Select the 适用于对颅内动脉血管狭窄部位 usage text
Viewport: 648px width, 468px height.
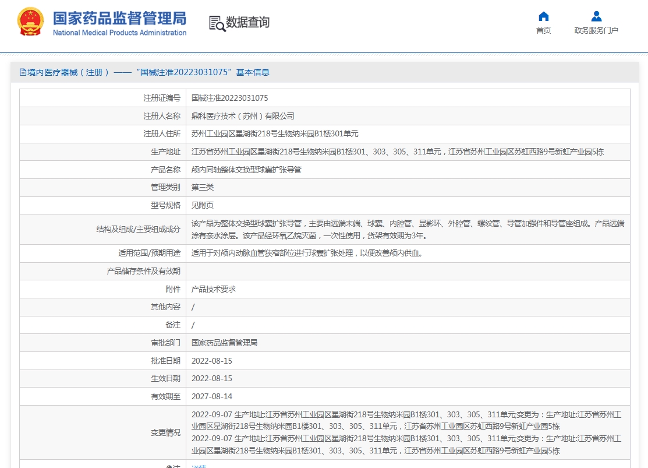pos(307,254)
